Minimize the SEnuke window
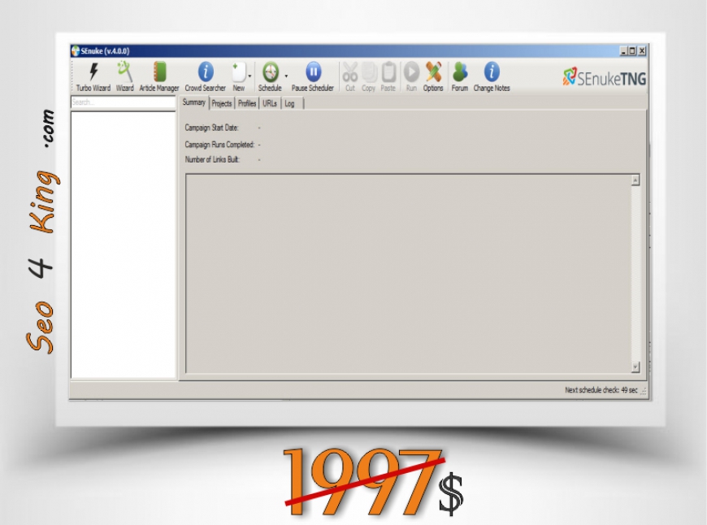 point(623,51)
